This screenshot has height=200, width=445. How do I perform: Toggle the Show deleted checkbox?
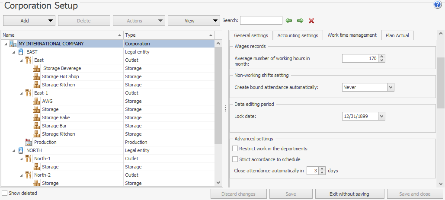tap(5, 193)
